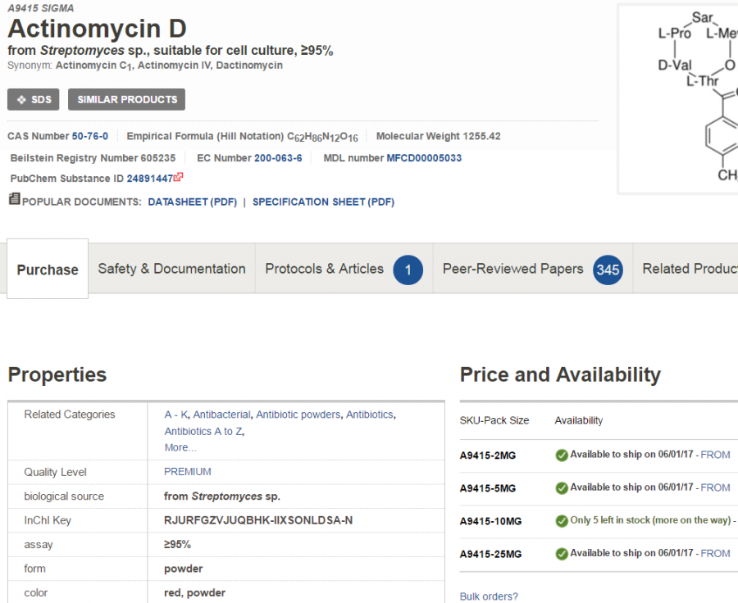Click the blue 345 papers badge
Viewport: 738px width, 603px height.
(x=608, y=270)
